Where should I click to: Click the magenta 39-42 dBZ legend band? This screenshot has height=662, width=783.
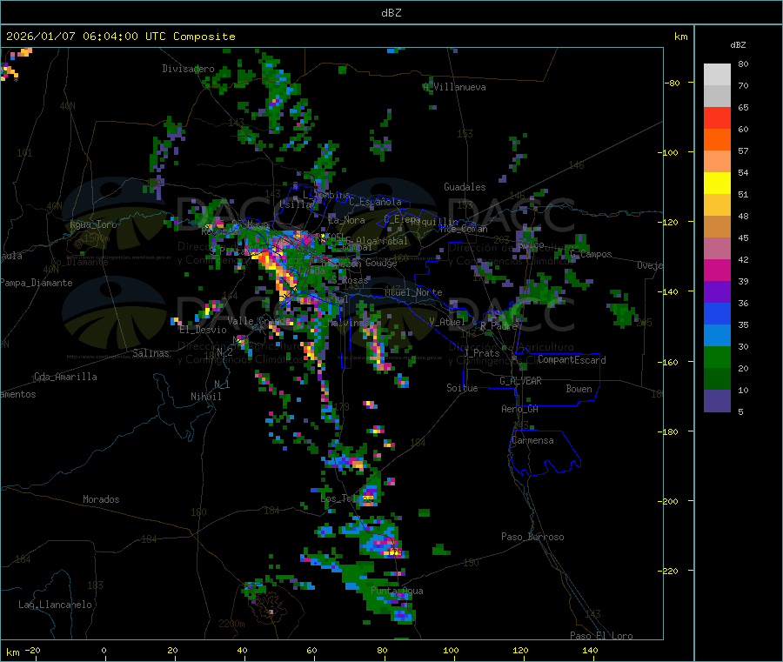pyautogui.click(x=717, y=270)
